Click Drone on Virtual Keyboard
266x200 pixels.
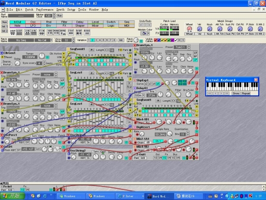point(236,93)
